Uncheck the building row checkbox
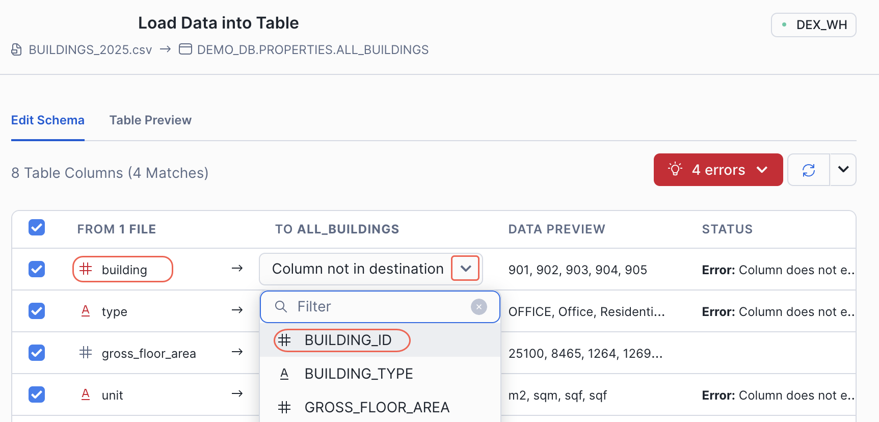Viewport: 879px width, 422px height. click(37, 269)
